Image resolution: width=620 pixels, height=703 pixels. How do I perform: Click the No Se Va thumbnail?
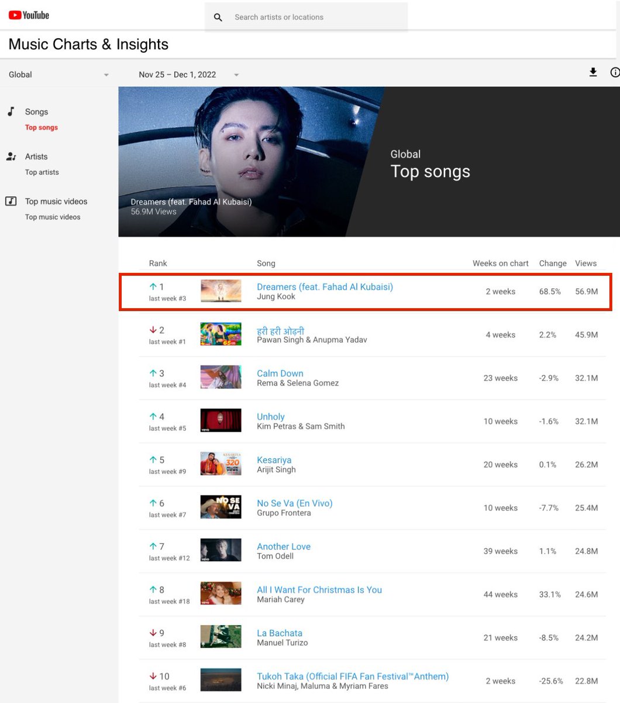point(221,507)
